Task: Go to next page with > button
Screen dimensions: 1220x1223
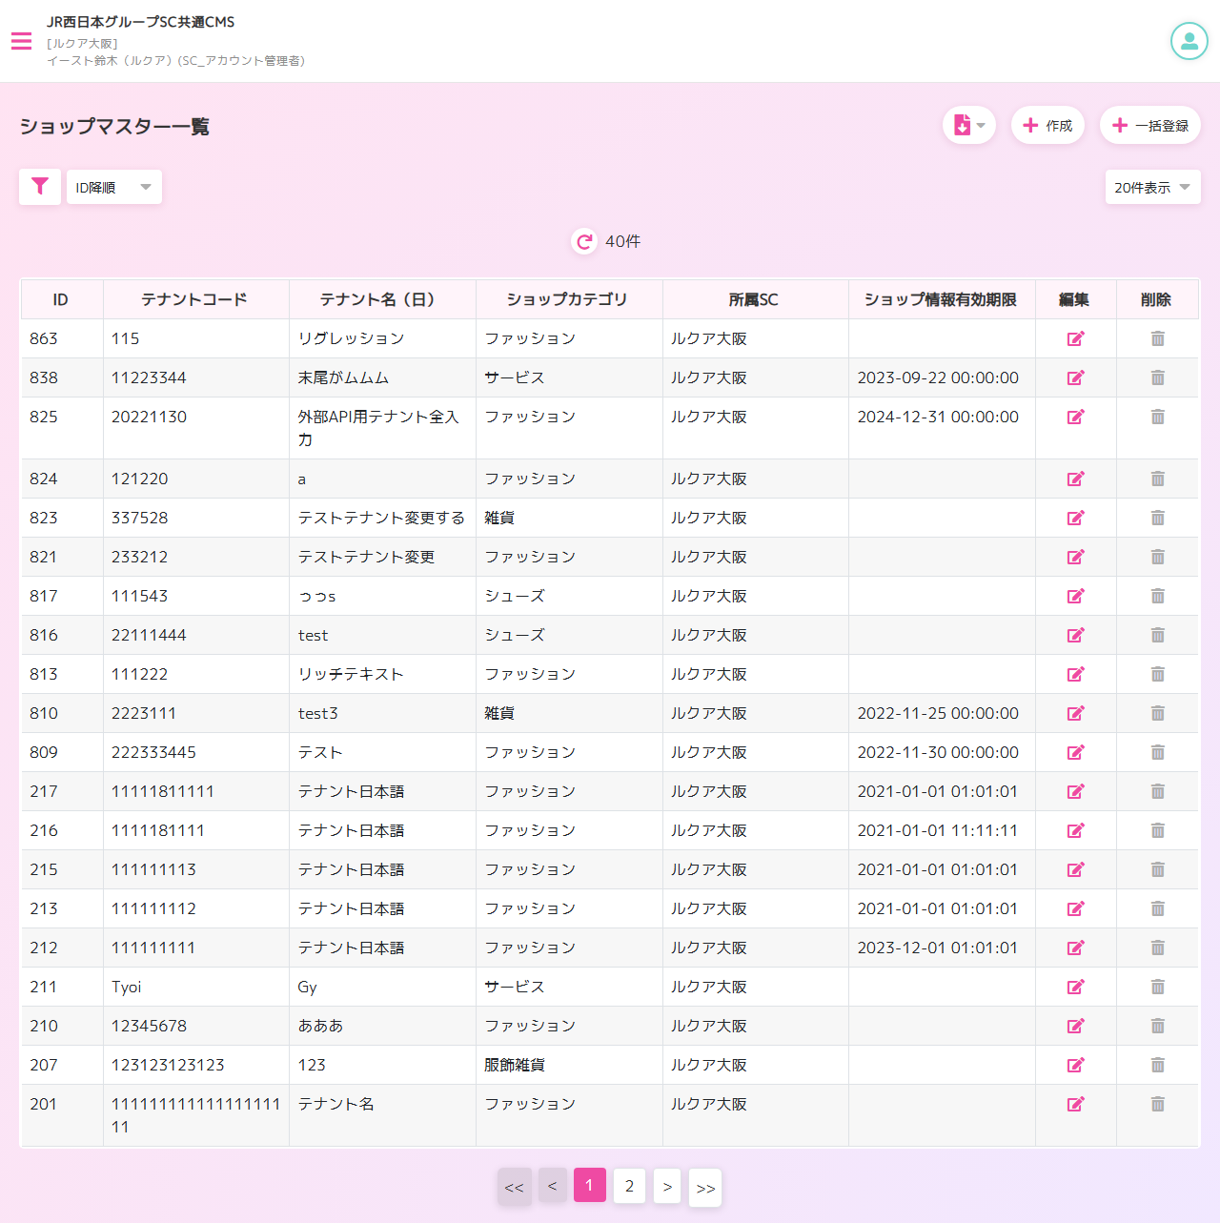Action: (x=667, y=1186)
